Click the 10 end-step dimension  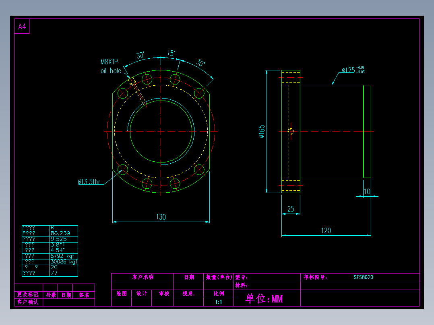(367, 191)
